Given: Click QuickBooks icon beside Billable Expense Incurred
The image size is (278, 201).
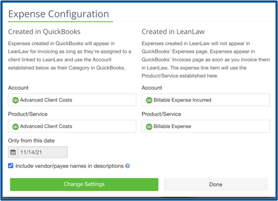Looking at the screenshot, I should 149,100.
